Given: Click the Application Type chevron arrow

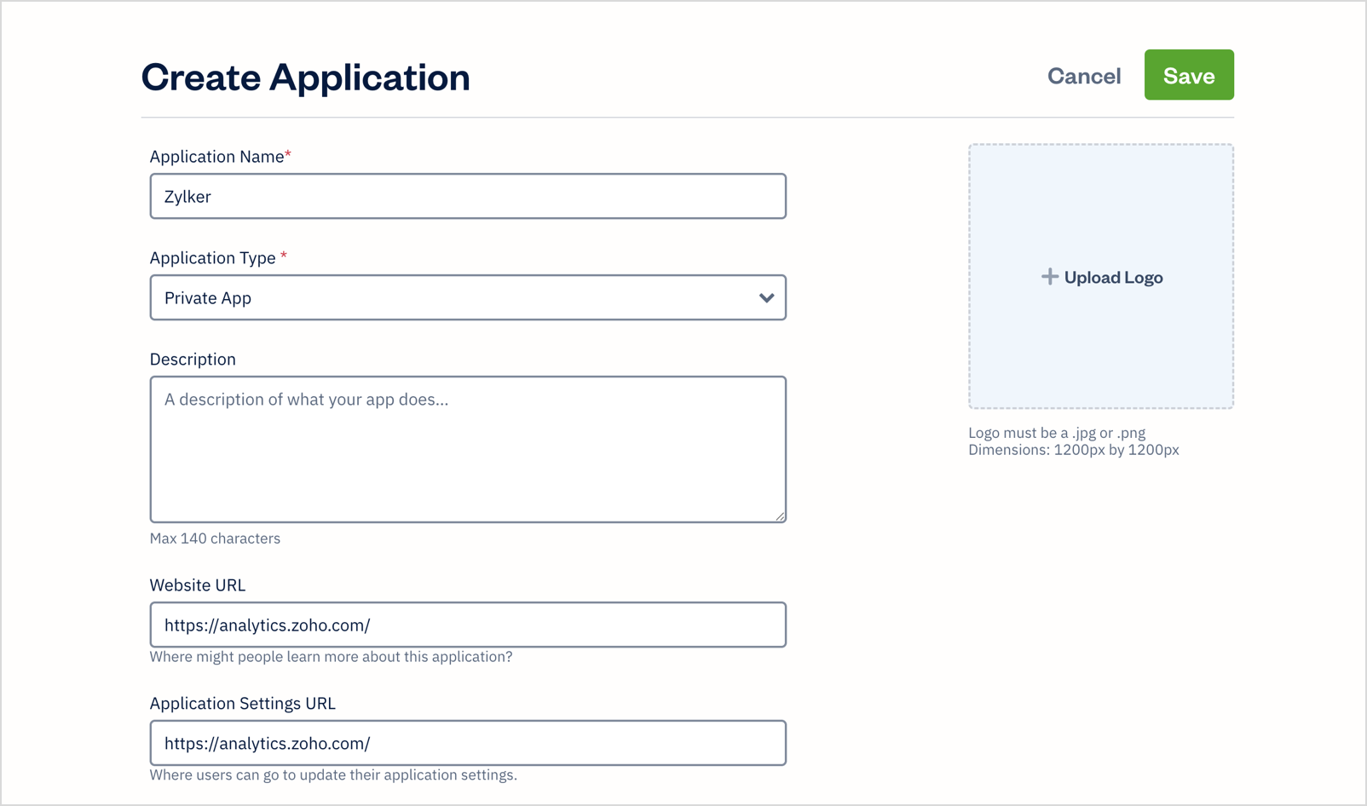Looking at the screenshot, I should click(x=766, y=298).
